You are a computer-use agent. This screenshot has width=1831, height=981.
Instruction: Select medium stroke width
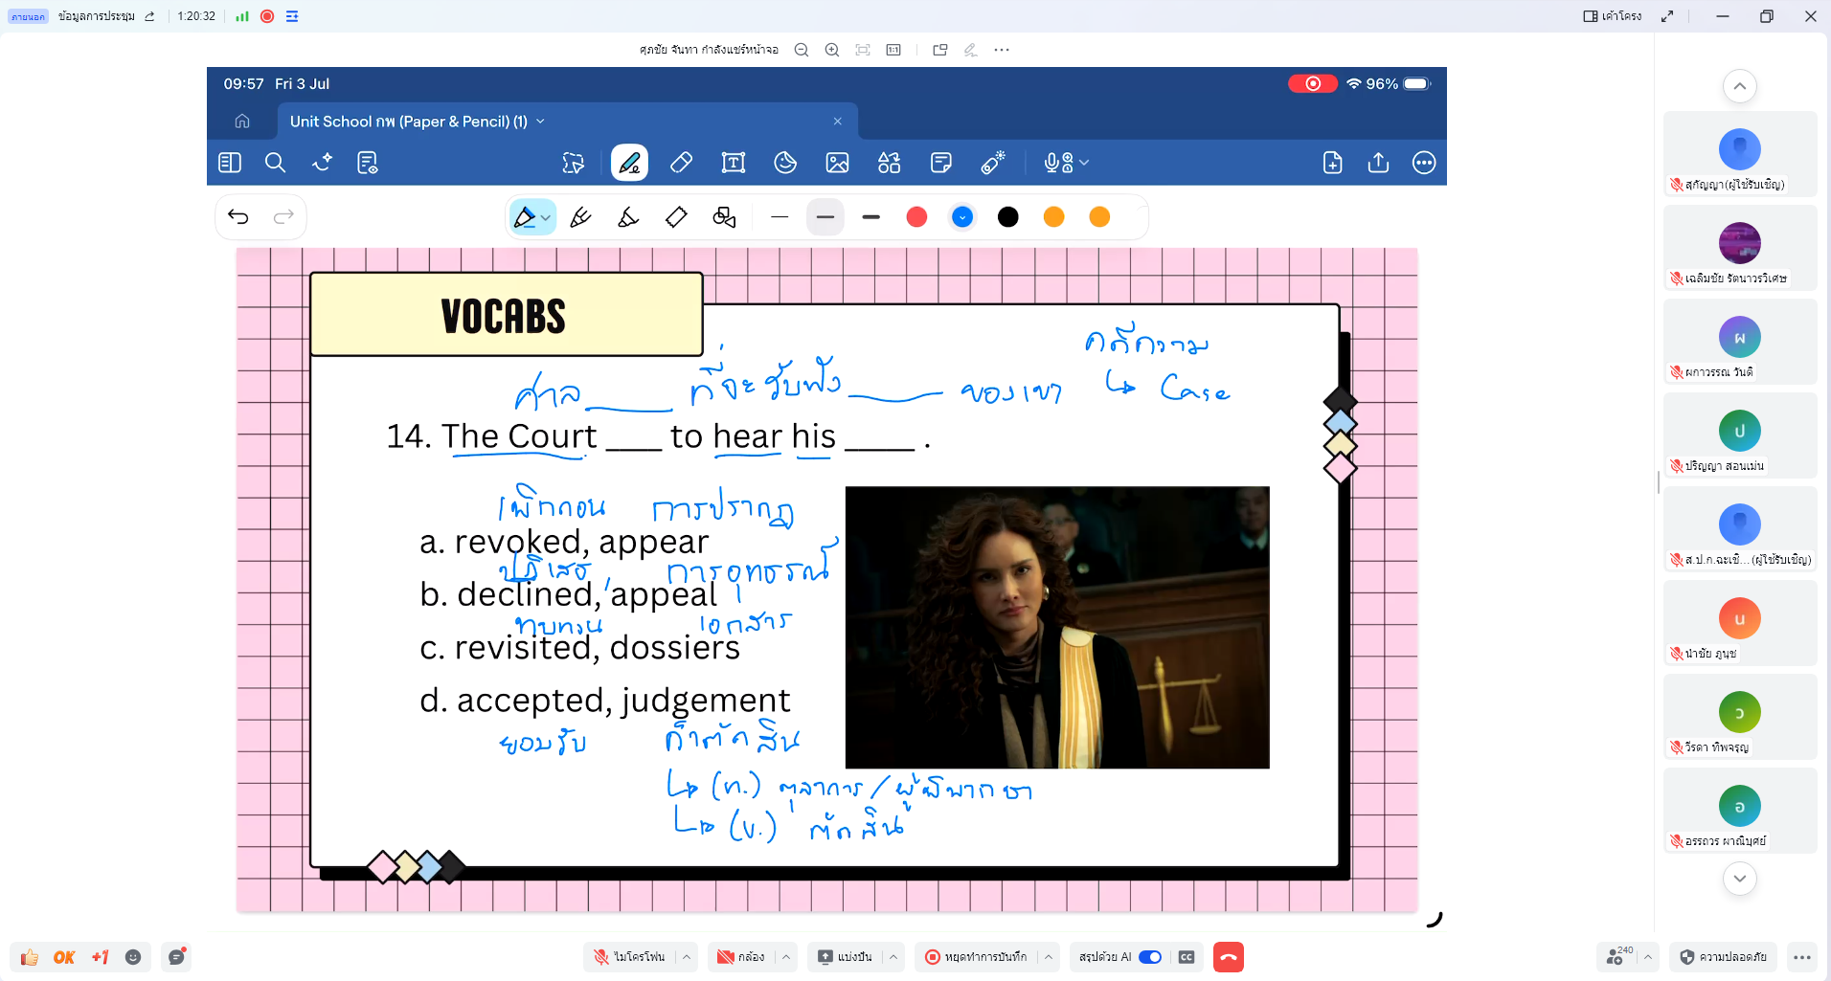coord(825,217)
